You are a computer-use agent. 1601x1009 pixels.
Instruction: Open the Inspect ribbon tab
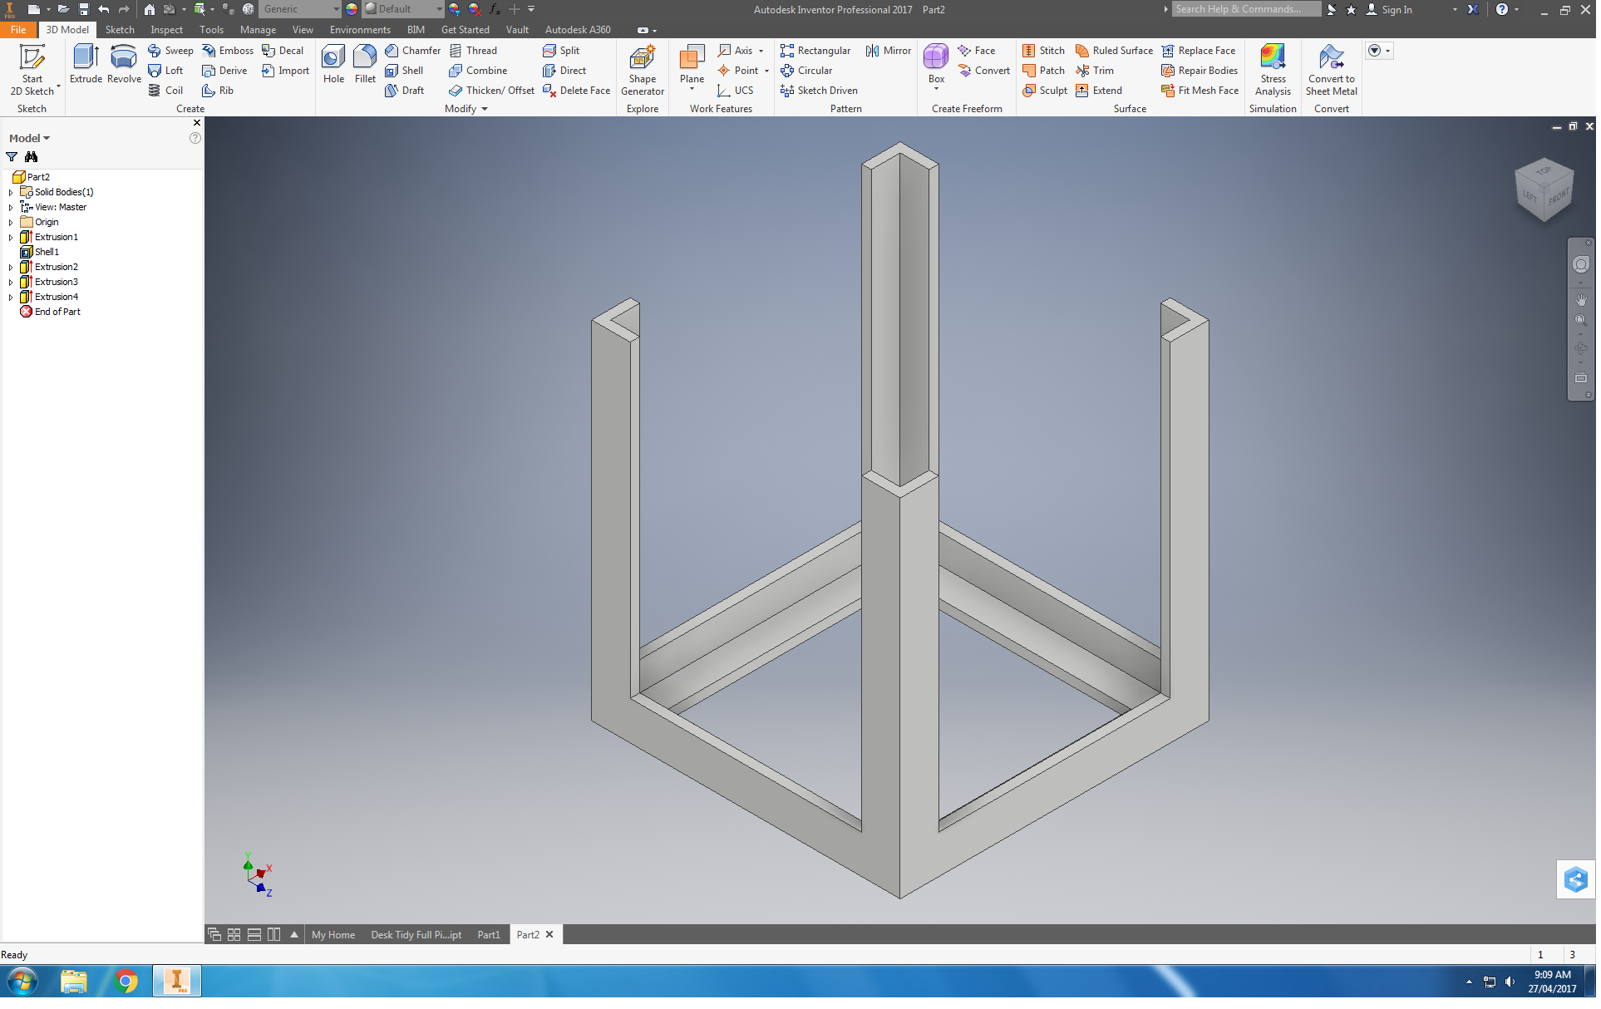point(166,30)
